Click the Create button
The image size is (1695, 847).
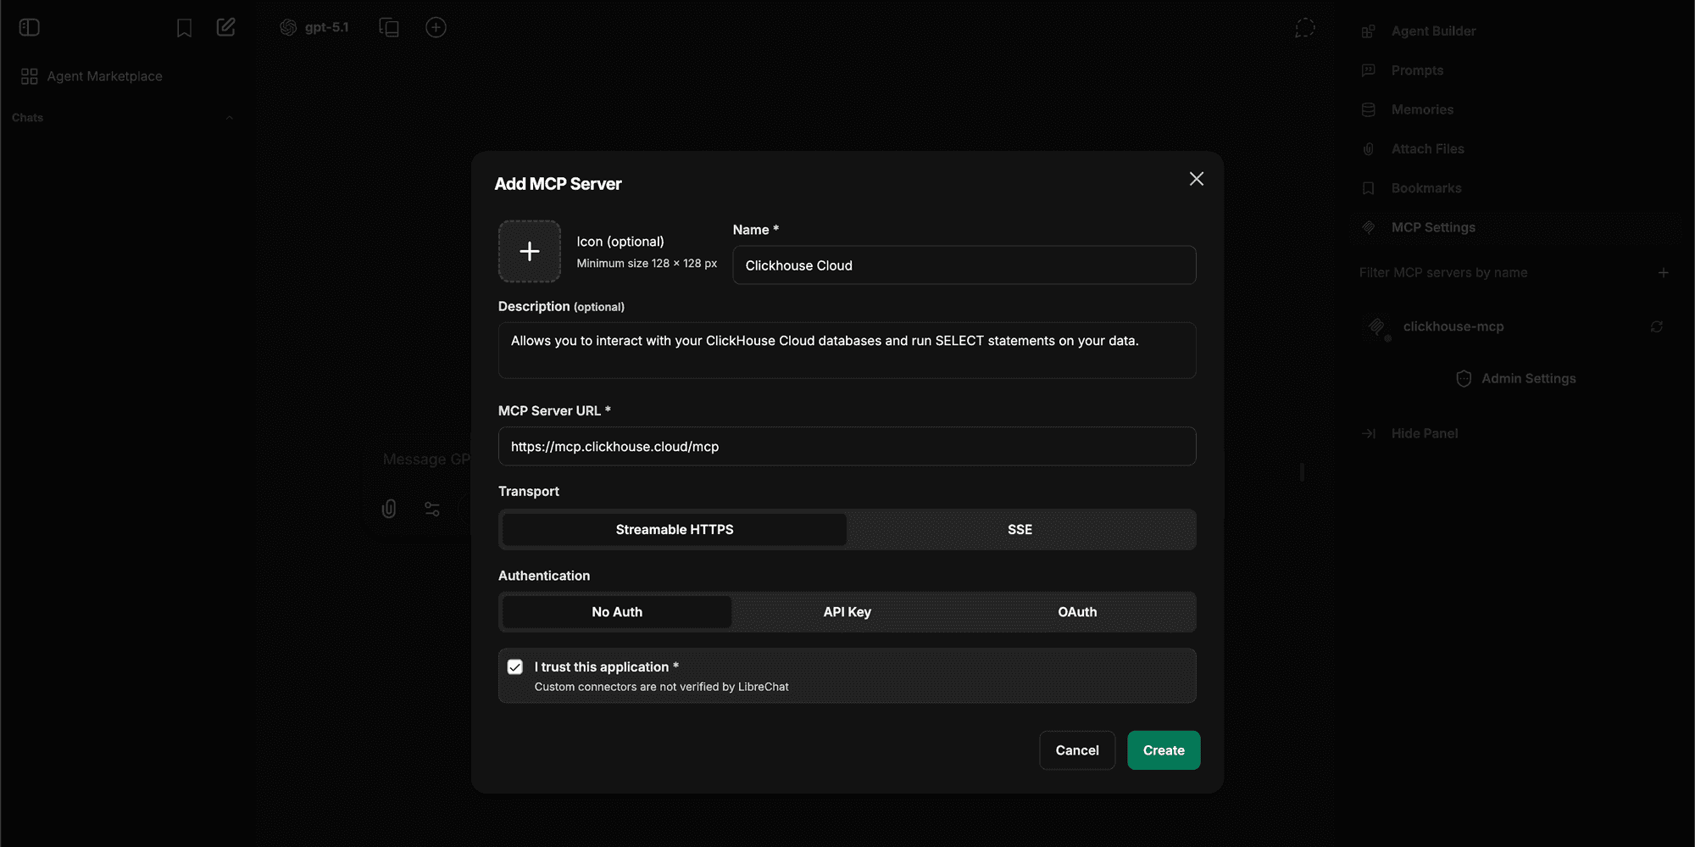point(1164,750)
